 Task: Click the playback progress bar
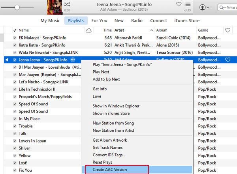(x=128, y=14)
